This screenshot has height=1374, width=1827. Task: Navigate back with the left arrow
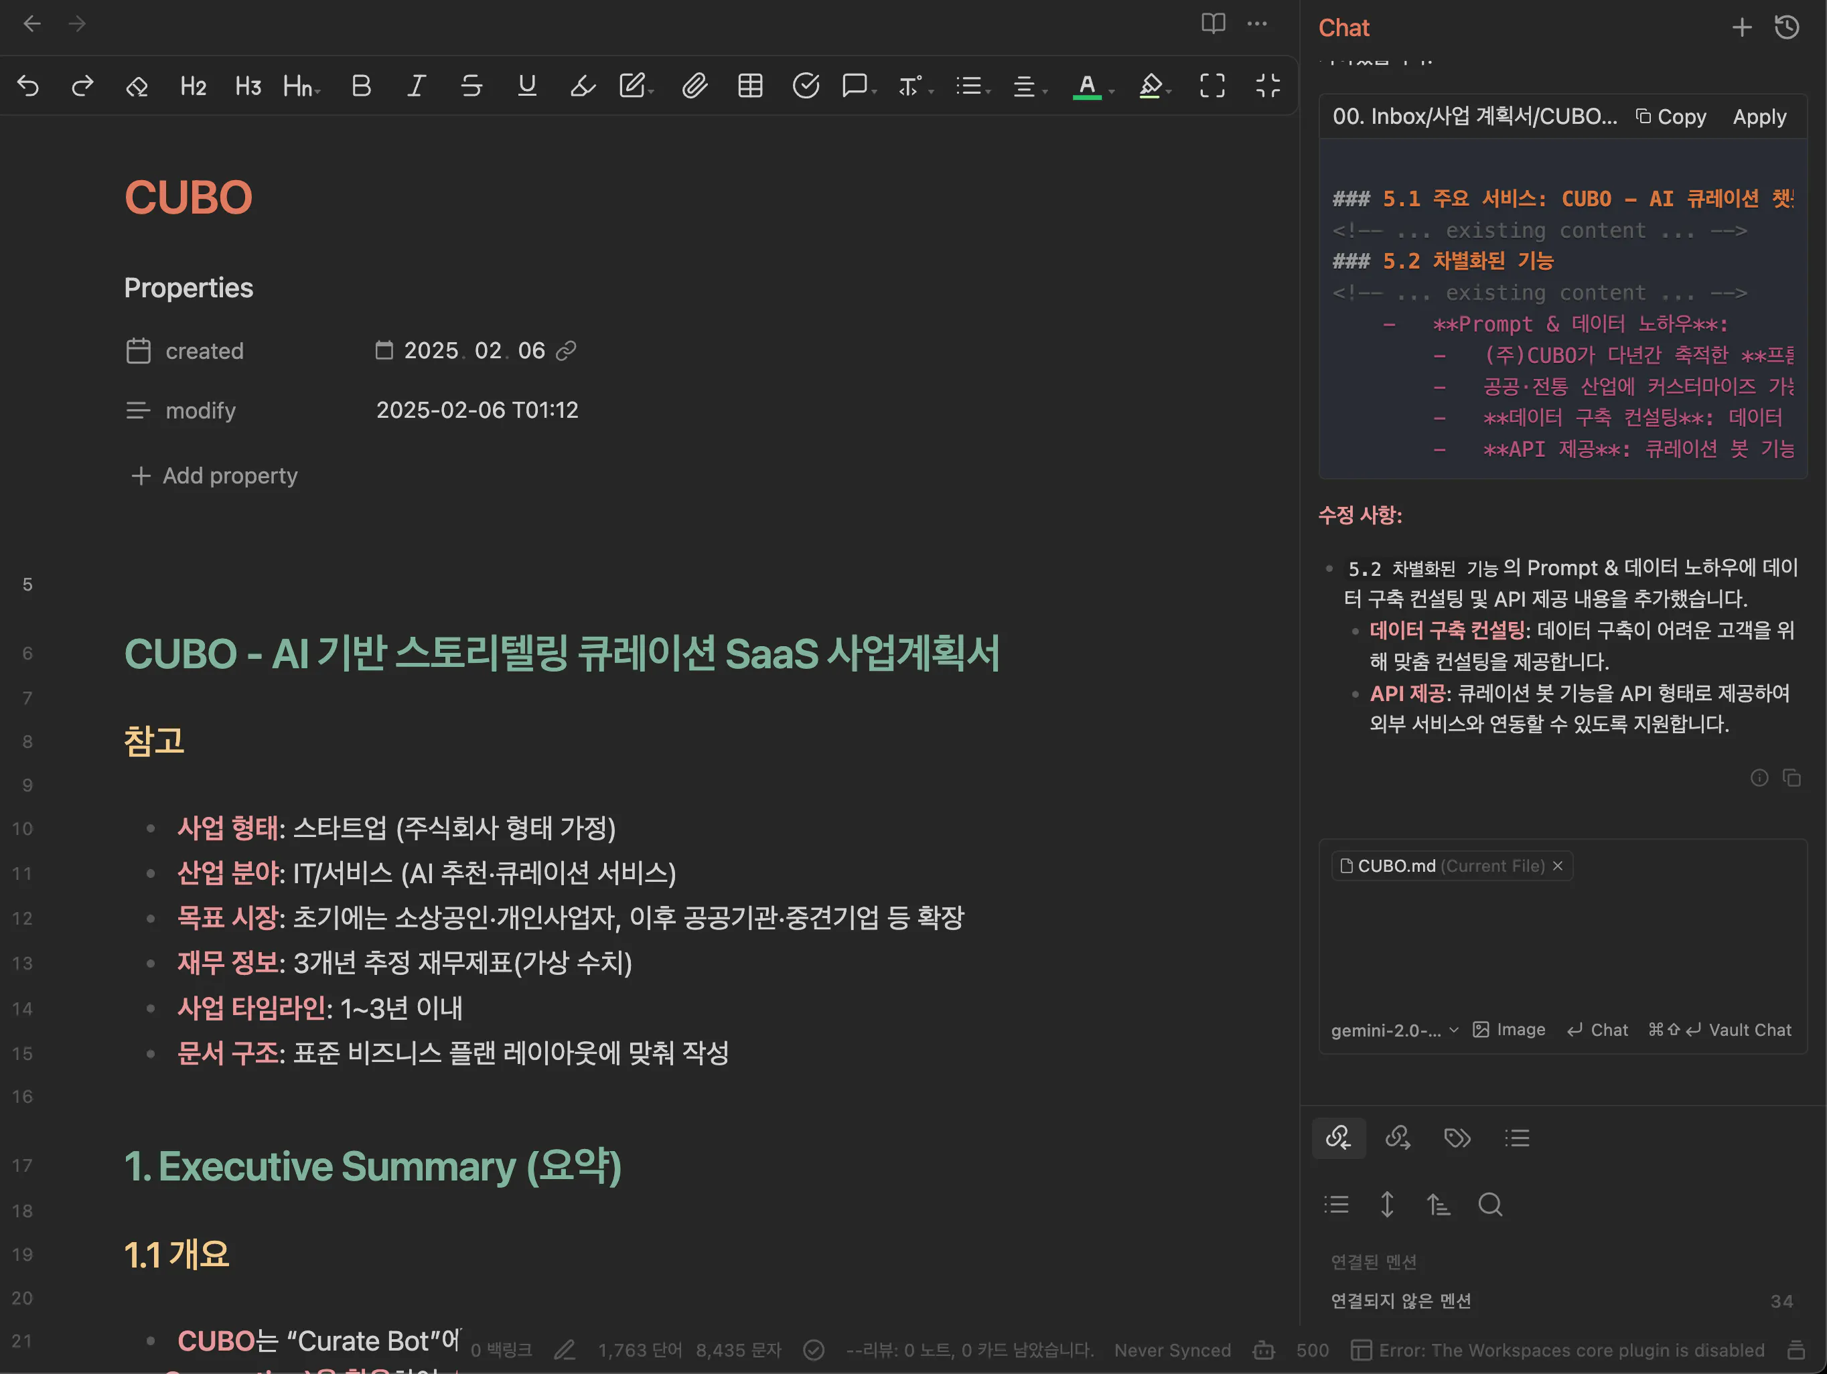[x=31, y=24]
